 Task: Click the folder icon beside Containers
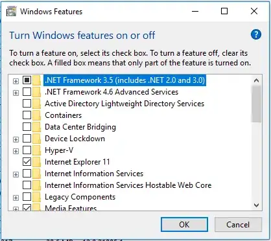[x=36, y=115]
